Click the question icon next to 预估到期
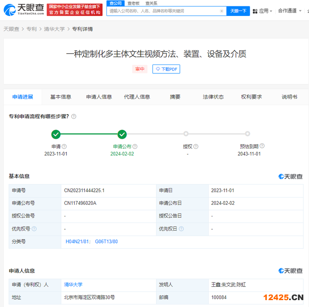This screenshot has height=307, width=309. click(x=262, y=146)
